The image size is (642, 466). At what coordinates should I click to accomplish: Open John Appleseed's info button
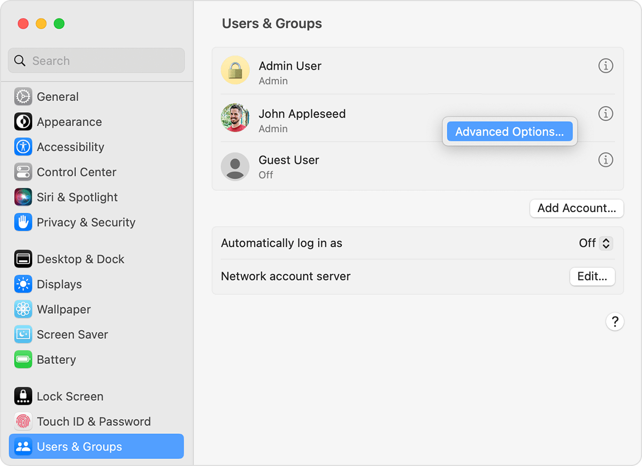click(606, 113)
